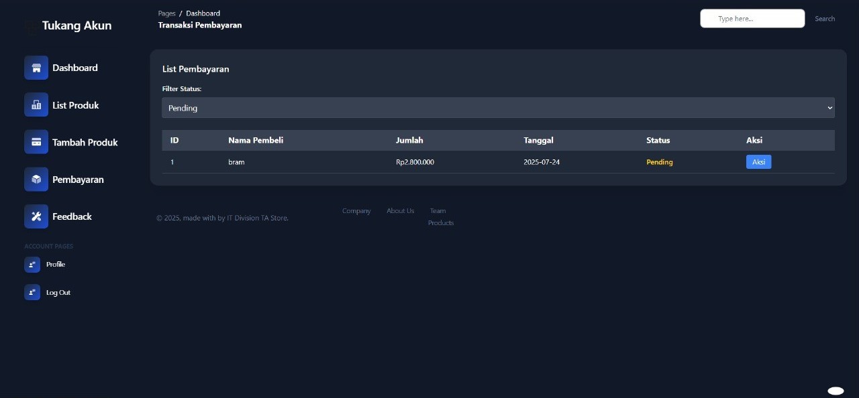This screenshot has height=398, width=859.
Task: Open the Company footer link
Action: [x=356, y=211]
